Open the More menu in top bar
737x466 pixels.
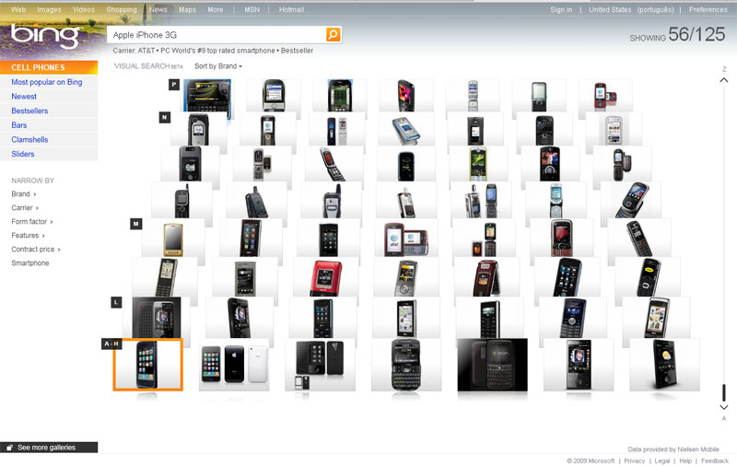216,9
